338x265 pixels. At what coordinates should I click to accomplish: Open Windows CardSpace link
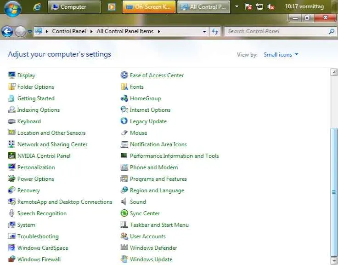pyautogui.click(x=43, y=248)
